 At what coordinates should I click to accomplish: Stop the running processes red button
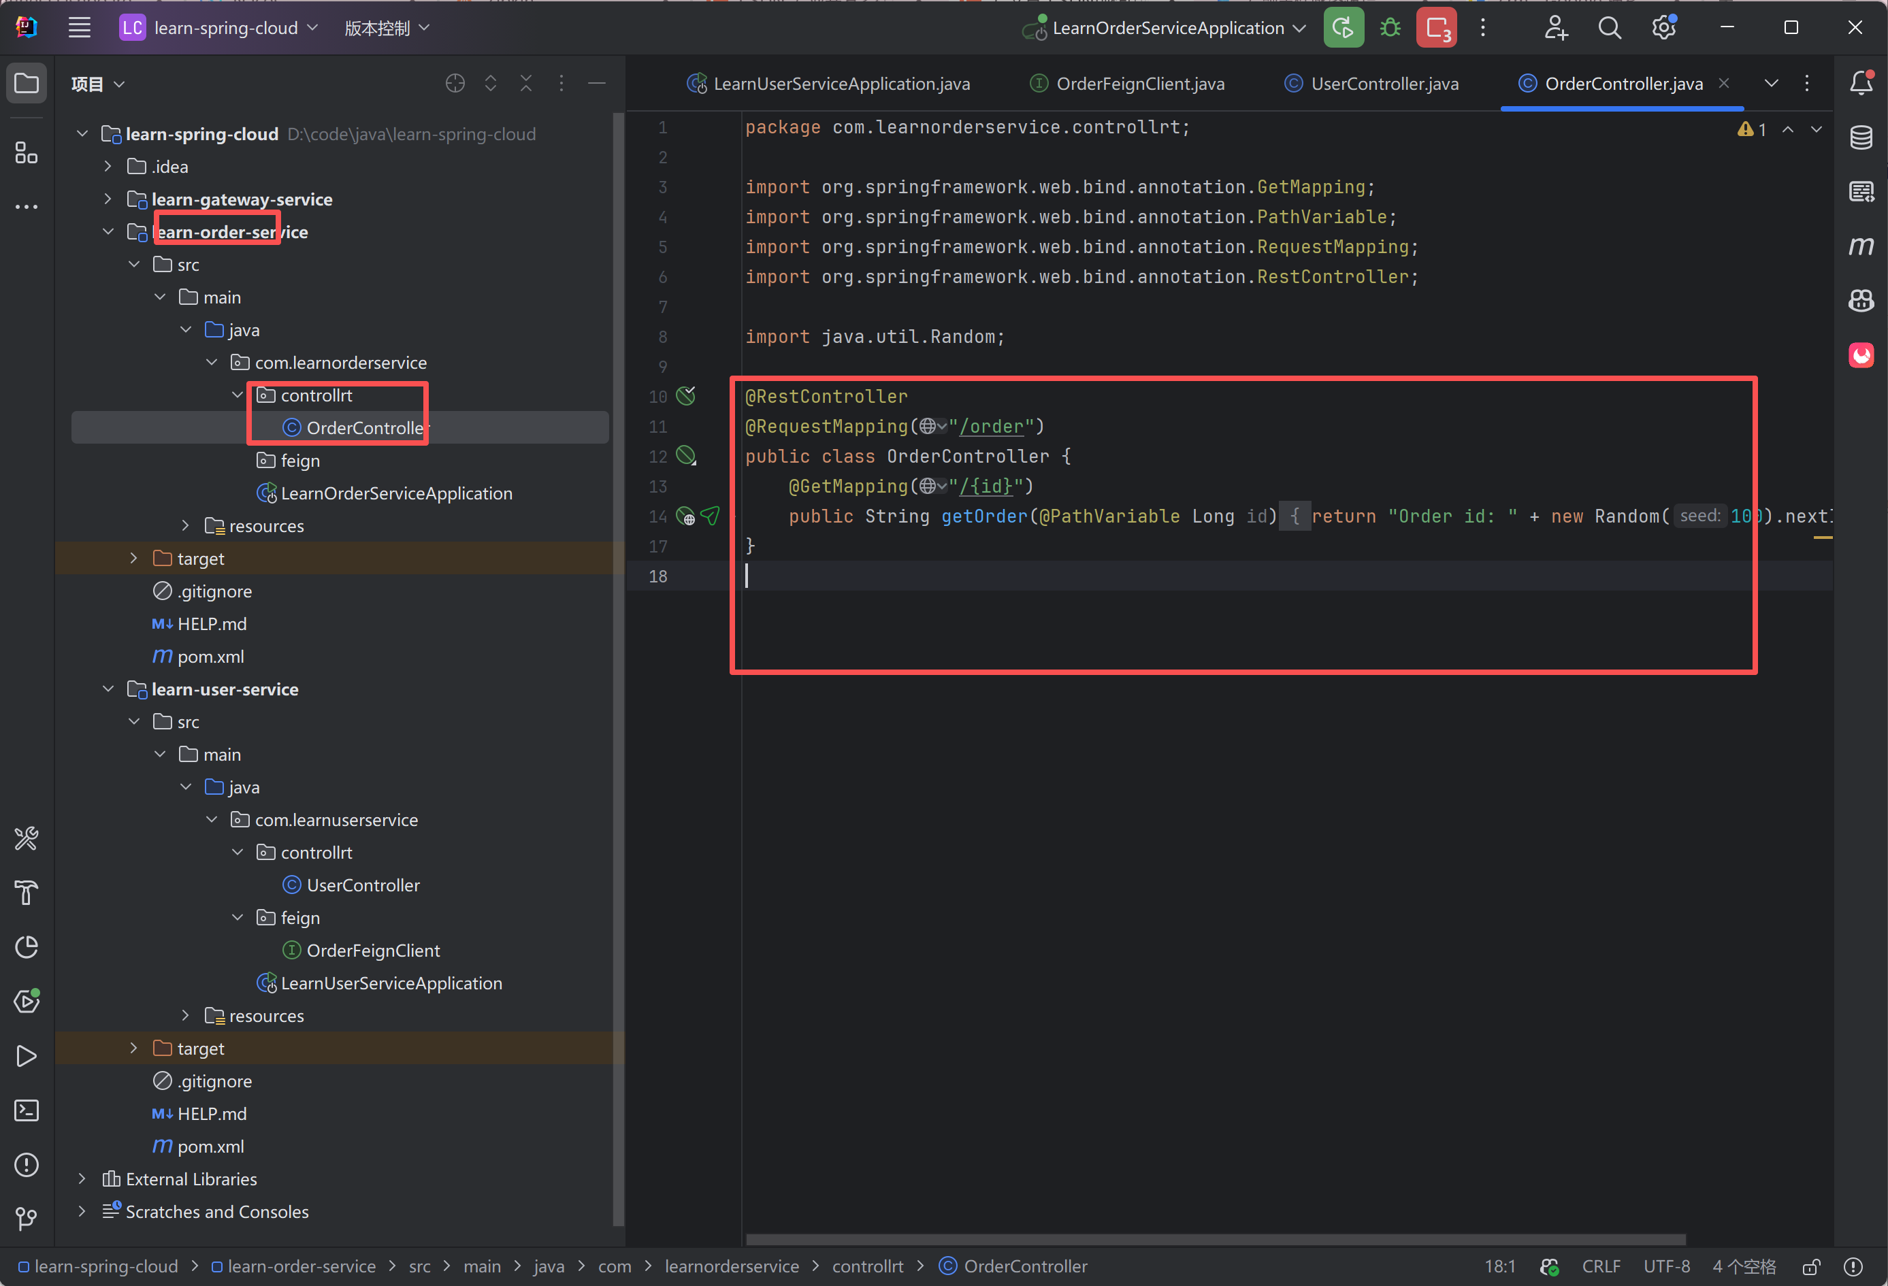pyautogui.click(x=1436, y=28)
